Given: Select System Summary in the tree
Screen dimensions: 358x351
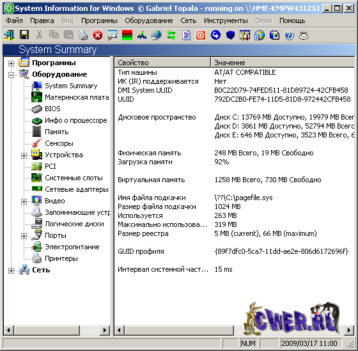Looking at the screenshot, I should pos(71,86).
